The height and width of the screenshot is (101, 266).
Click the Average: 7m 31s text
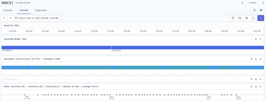pyautogui.click(x=90, y=87)
